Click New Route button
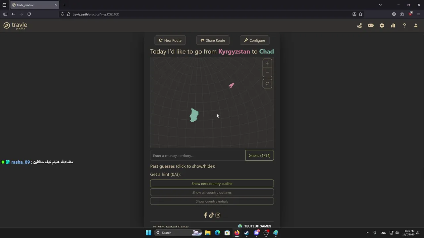 [x=170, y=40]
